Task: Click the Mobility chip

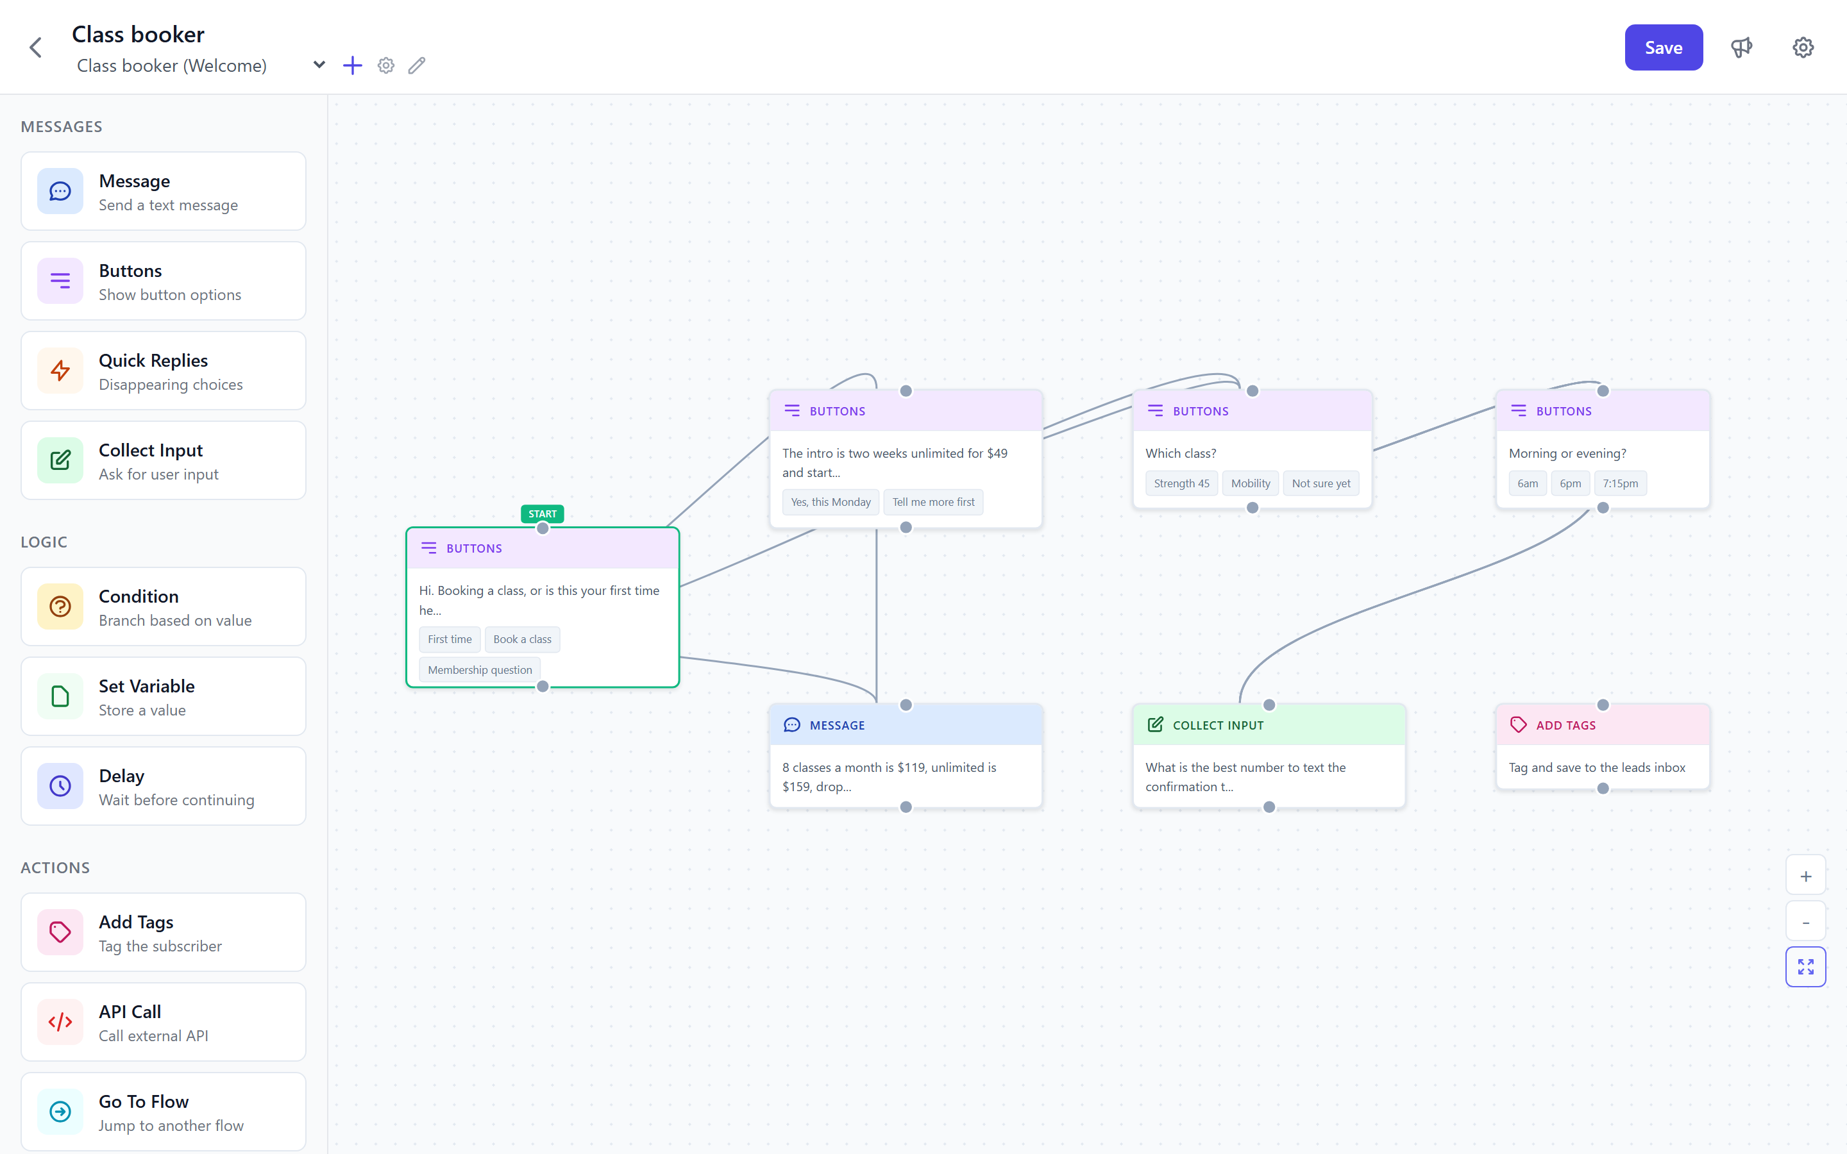Action: (1250, 483)
